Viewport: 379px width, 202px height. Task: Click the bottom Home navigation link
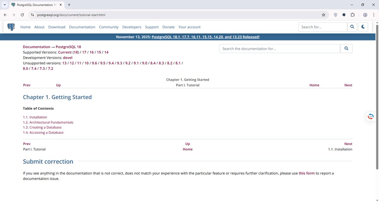[188, 149]
